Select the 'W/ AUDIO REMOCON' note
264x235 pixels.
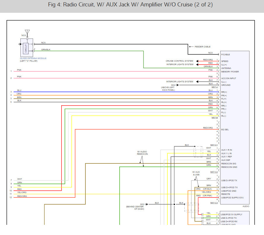[142, 153]
